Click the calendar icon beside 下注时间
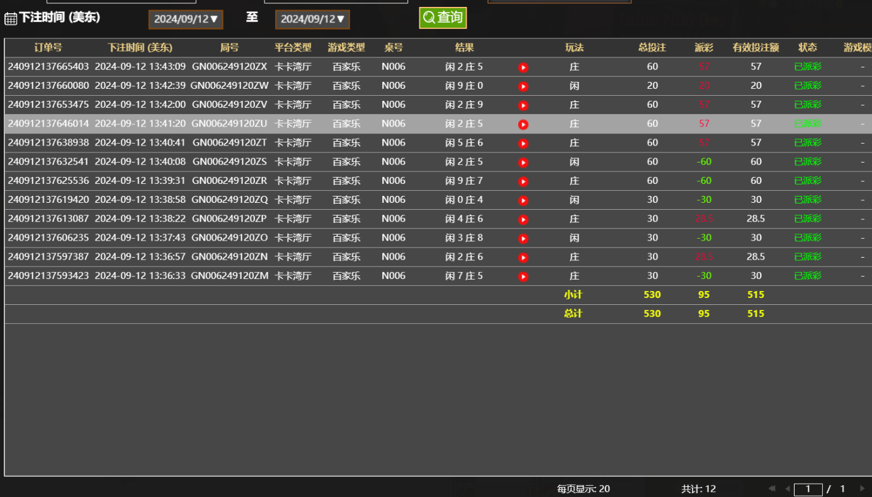The image size is (872, 497). point(11,19)
